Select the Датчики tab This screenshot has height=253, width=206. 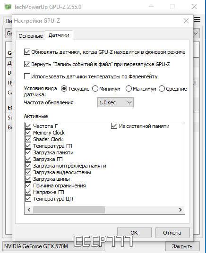[59, 35]
